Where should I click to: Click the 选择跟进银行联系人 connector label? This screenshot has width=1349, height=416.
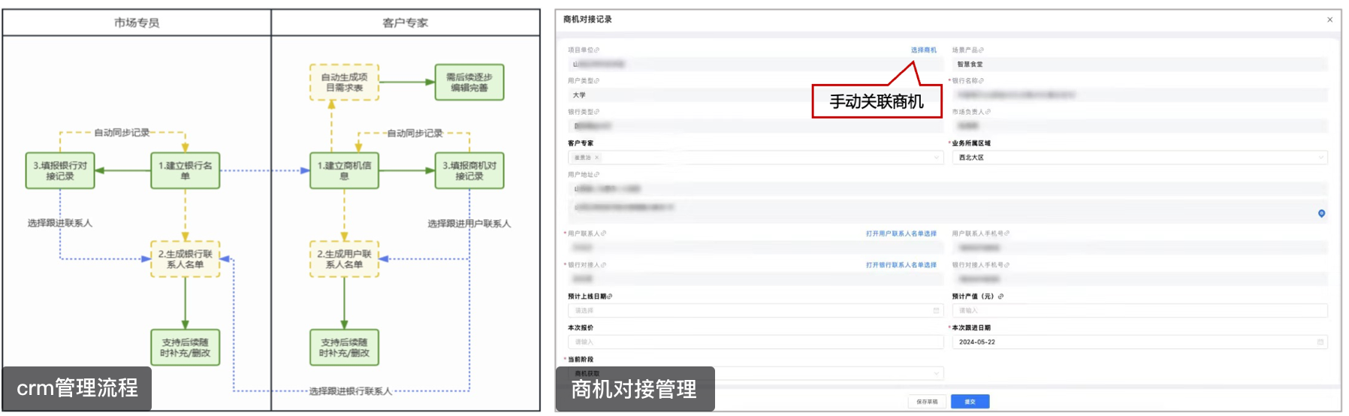click(x=351, y=391)
